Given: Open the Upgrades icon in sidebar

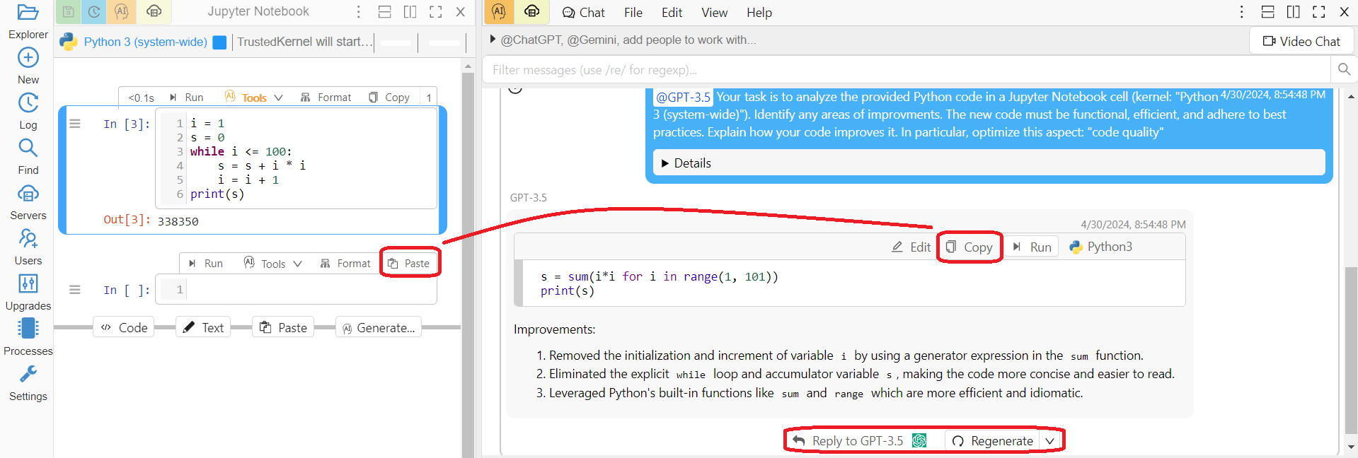Looking at the screenshot, I should pos(28,284).
